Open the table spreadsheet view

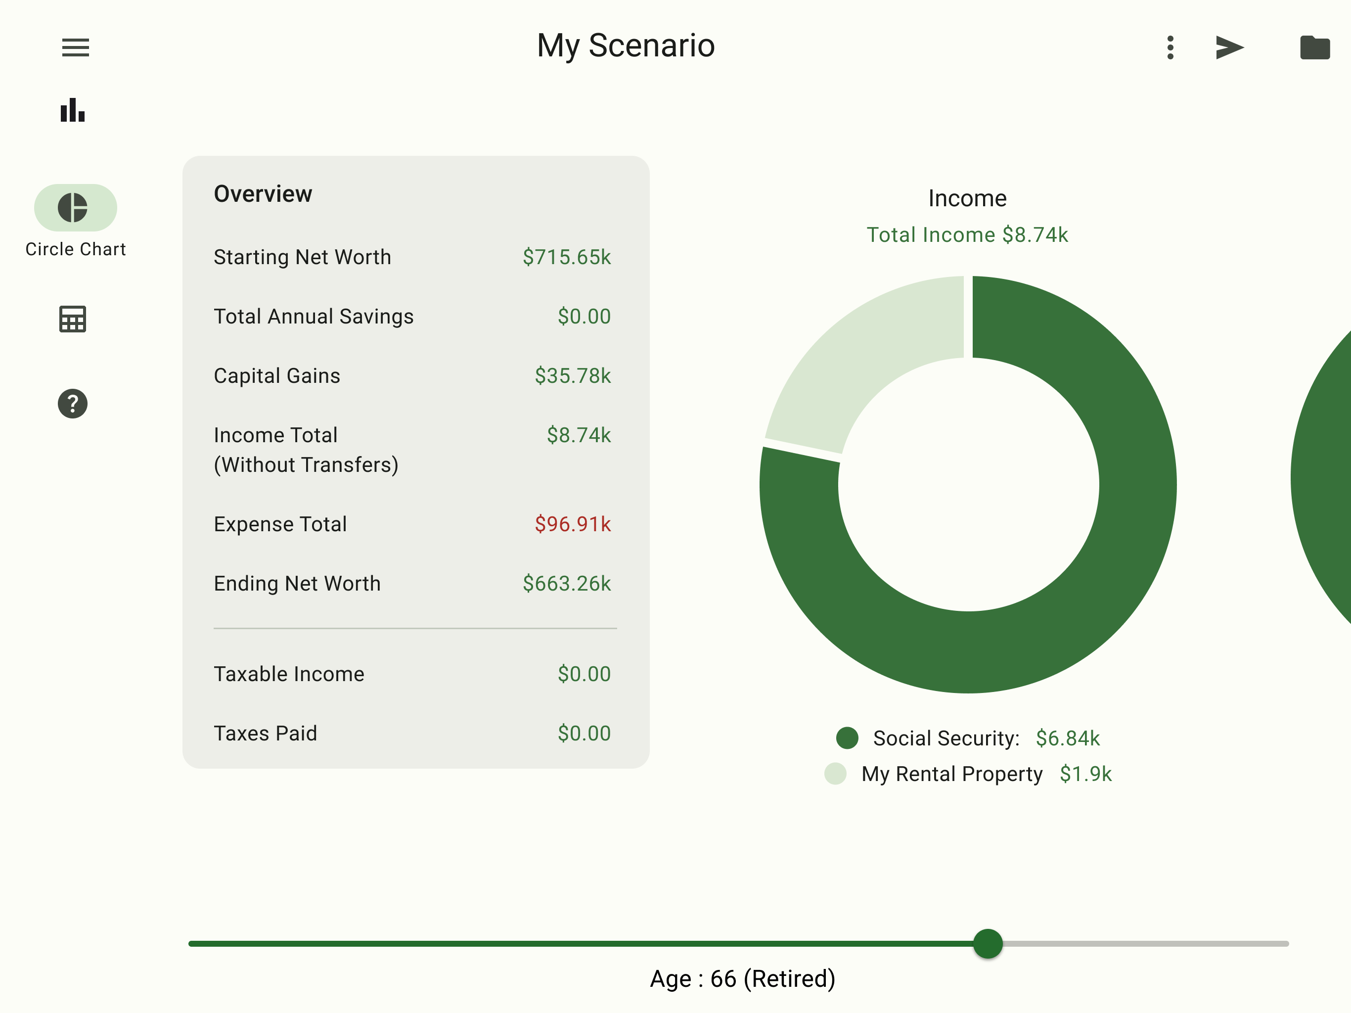pyautogui.click(x=73, y=319)
